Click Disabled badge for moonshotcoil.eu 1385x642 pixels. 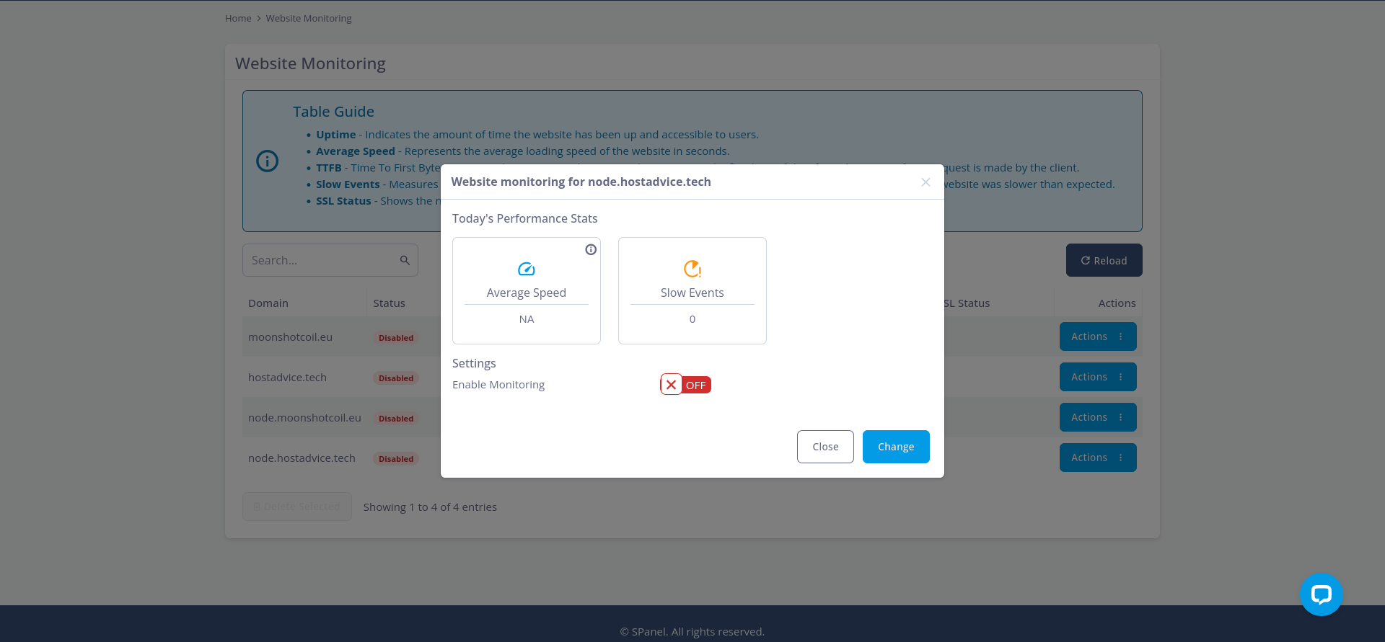point(396,337)
